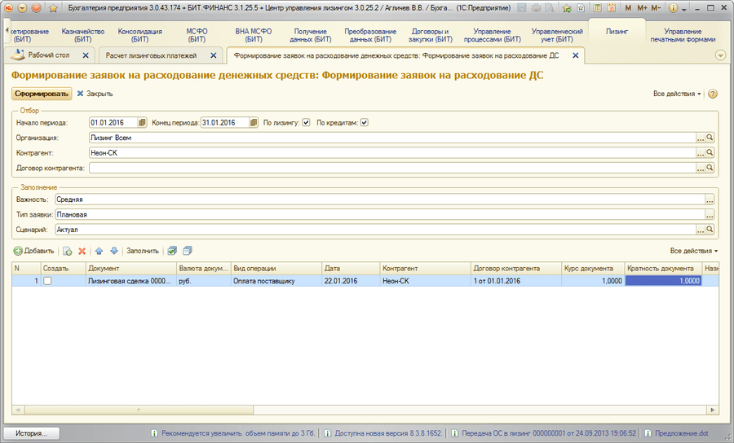Click the horizontal scrollbar of the table

tap(365, 410)
